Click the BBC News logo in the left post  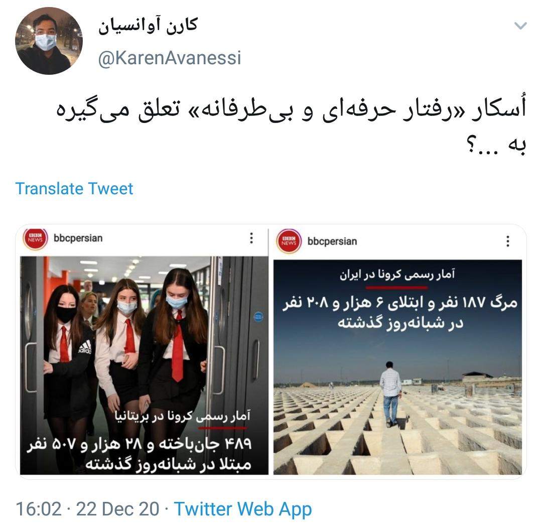tap(35, 238)
